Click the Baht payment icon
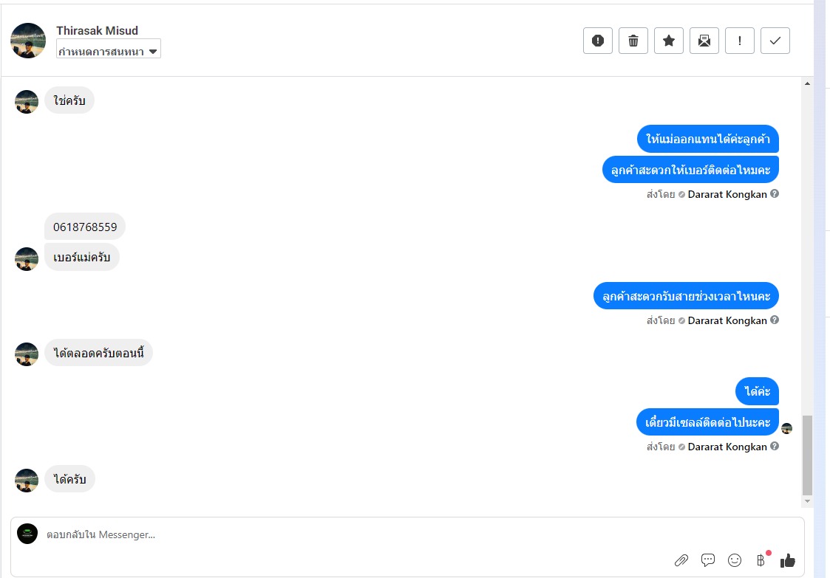Screen dimensions: 830x578 click(x=761, y=560)
